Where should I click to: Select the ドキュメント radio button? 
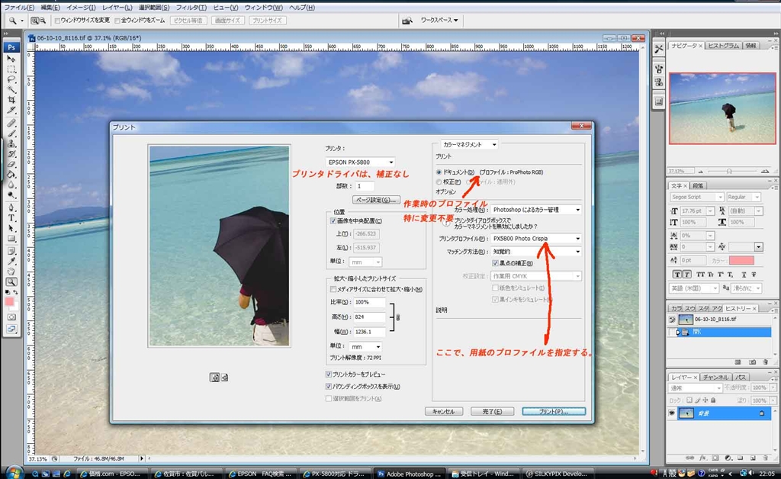click(x=439, y=172)
